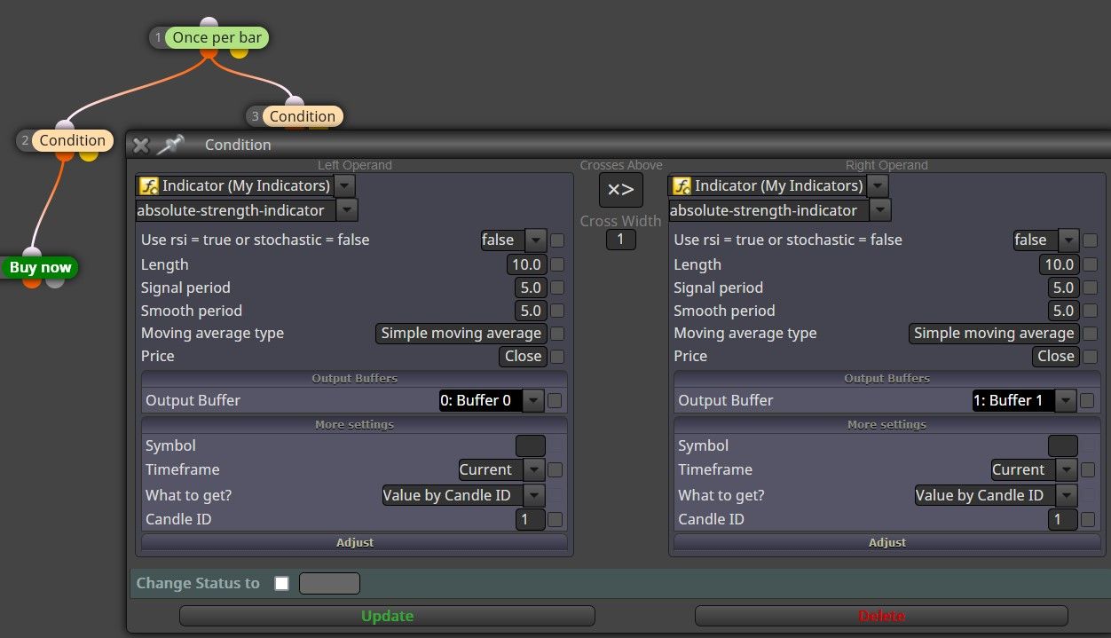Tick checkbox beside left Timeframe
This screenshot has width=1111, height=638.
pos(555,469)
